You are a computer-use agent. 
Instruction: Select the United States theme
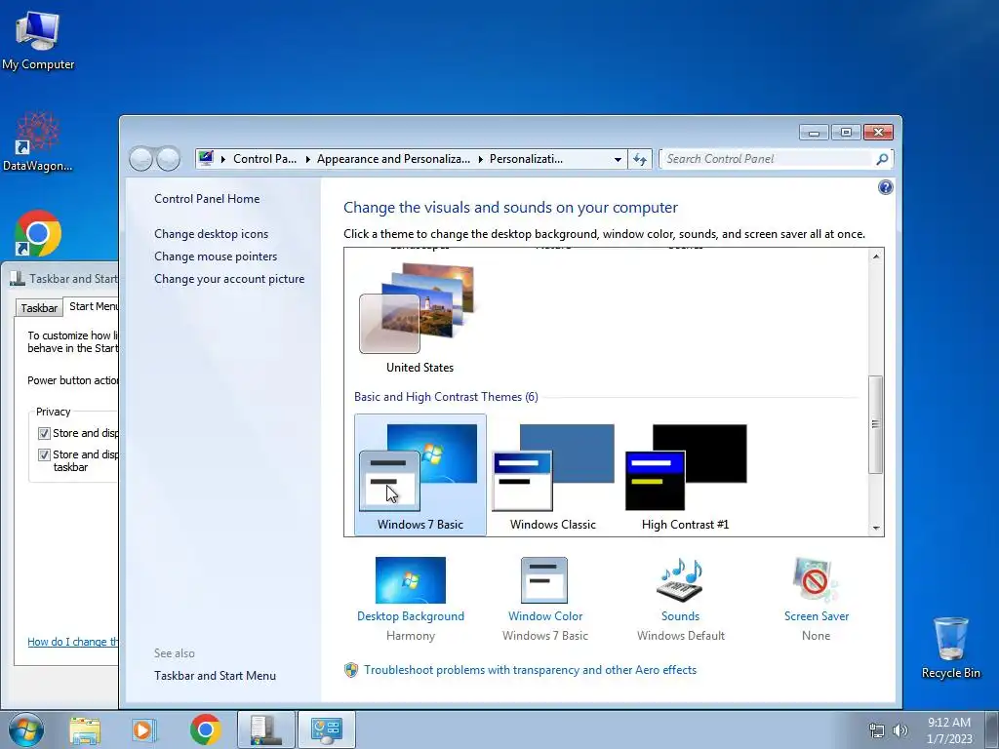tap(420, 319)
